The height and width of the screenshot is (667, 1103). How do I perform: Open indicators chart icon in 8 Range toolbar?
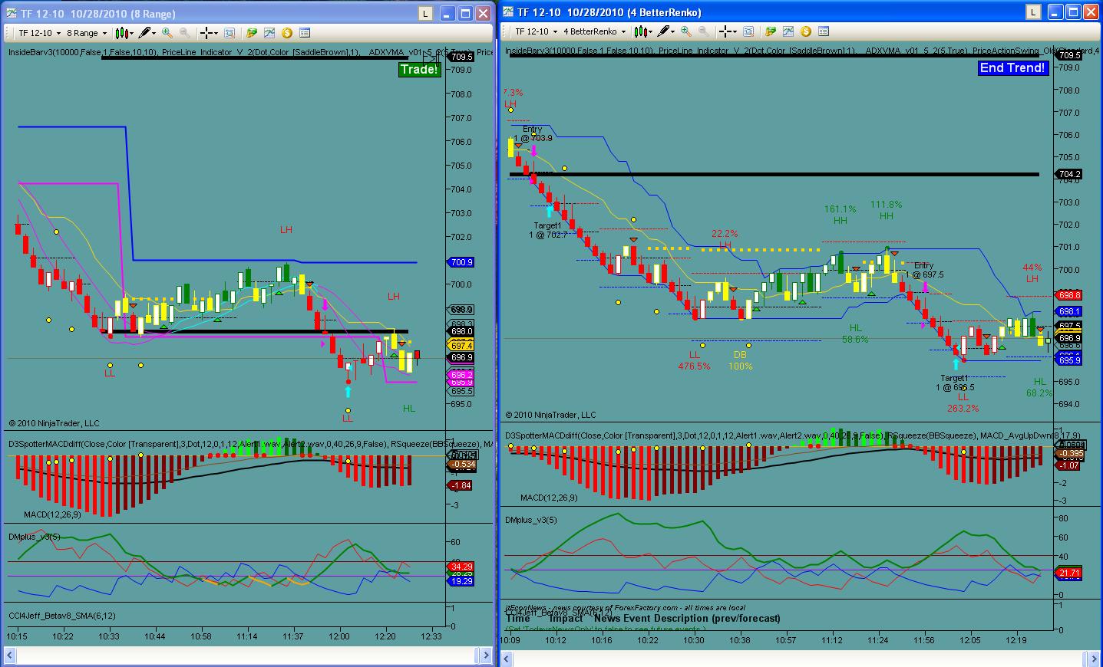[269, 33]
